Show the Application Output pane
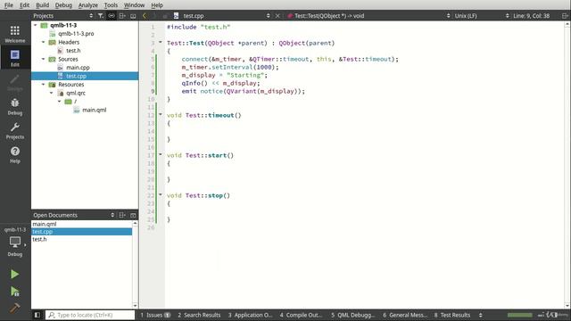The height and width of the screenshot is (321, 571). pos(250,315)
